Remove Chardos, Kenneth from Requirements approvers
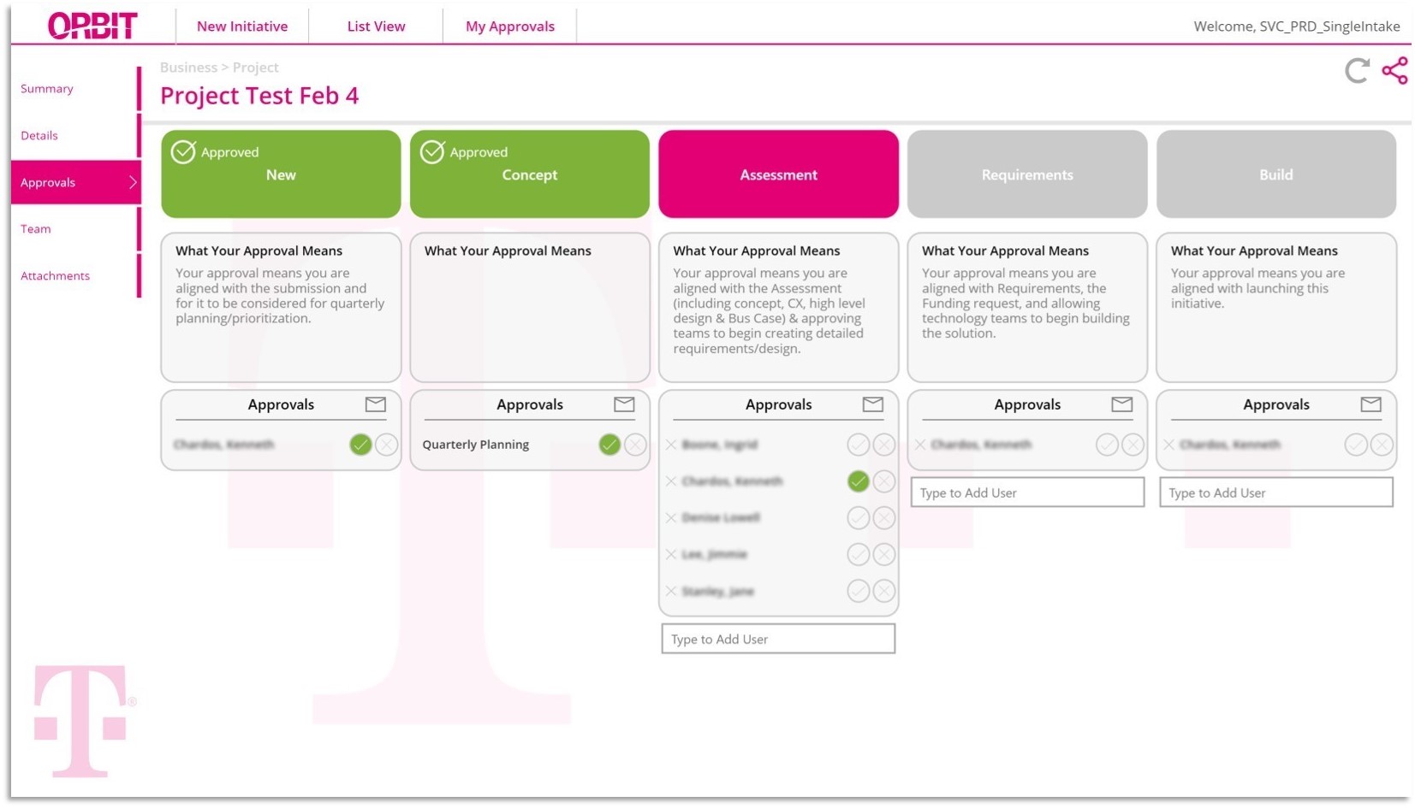This screenshot has height=808, width=1415. pos(920,445)
